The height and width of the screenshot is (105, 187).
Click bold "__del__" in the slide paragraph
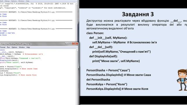(x=176, y=21)
